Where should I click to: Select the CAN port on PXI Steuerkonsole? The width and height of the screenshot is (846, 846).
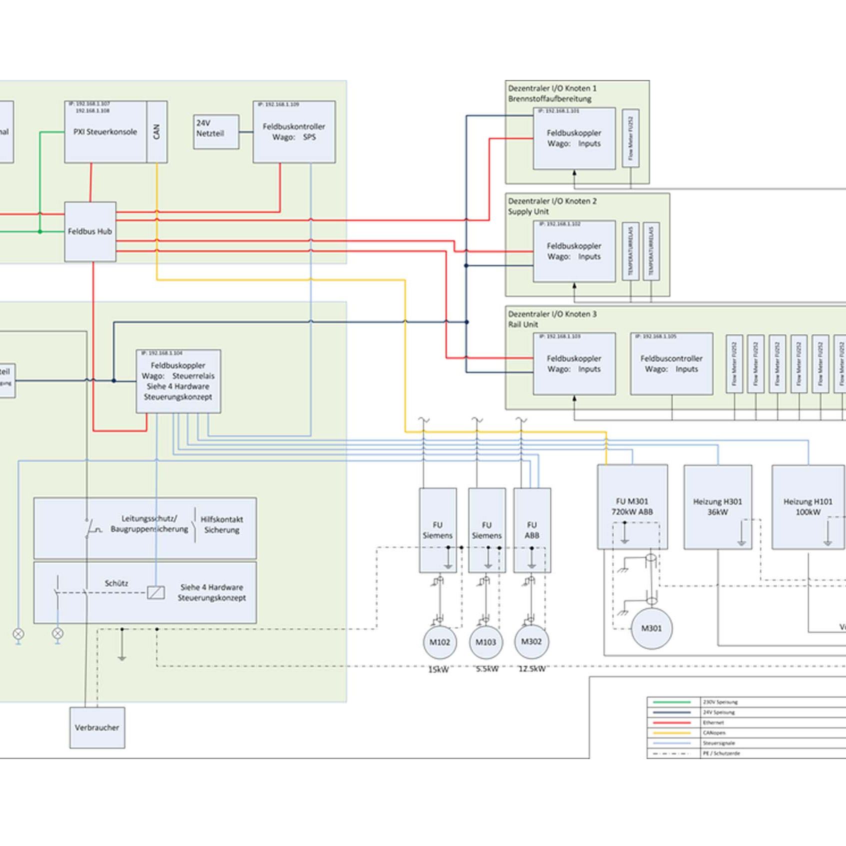[156, 132]
